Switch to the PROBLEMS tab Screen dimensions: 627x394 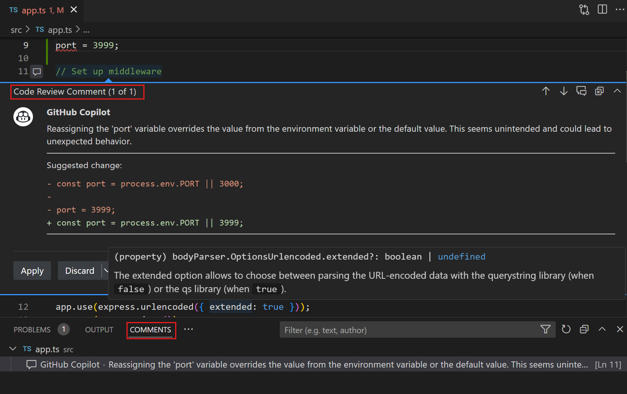pos(32,329)
